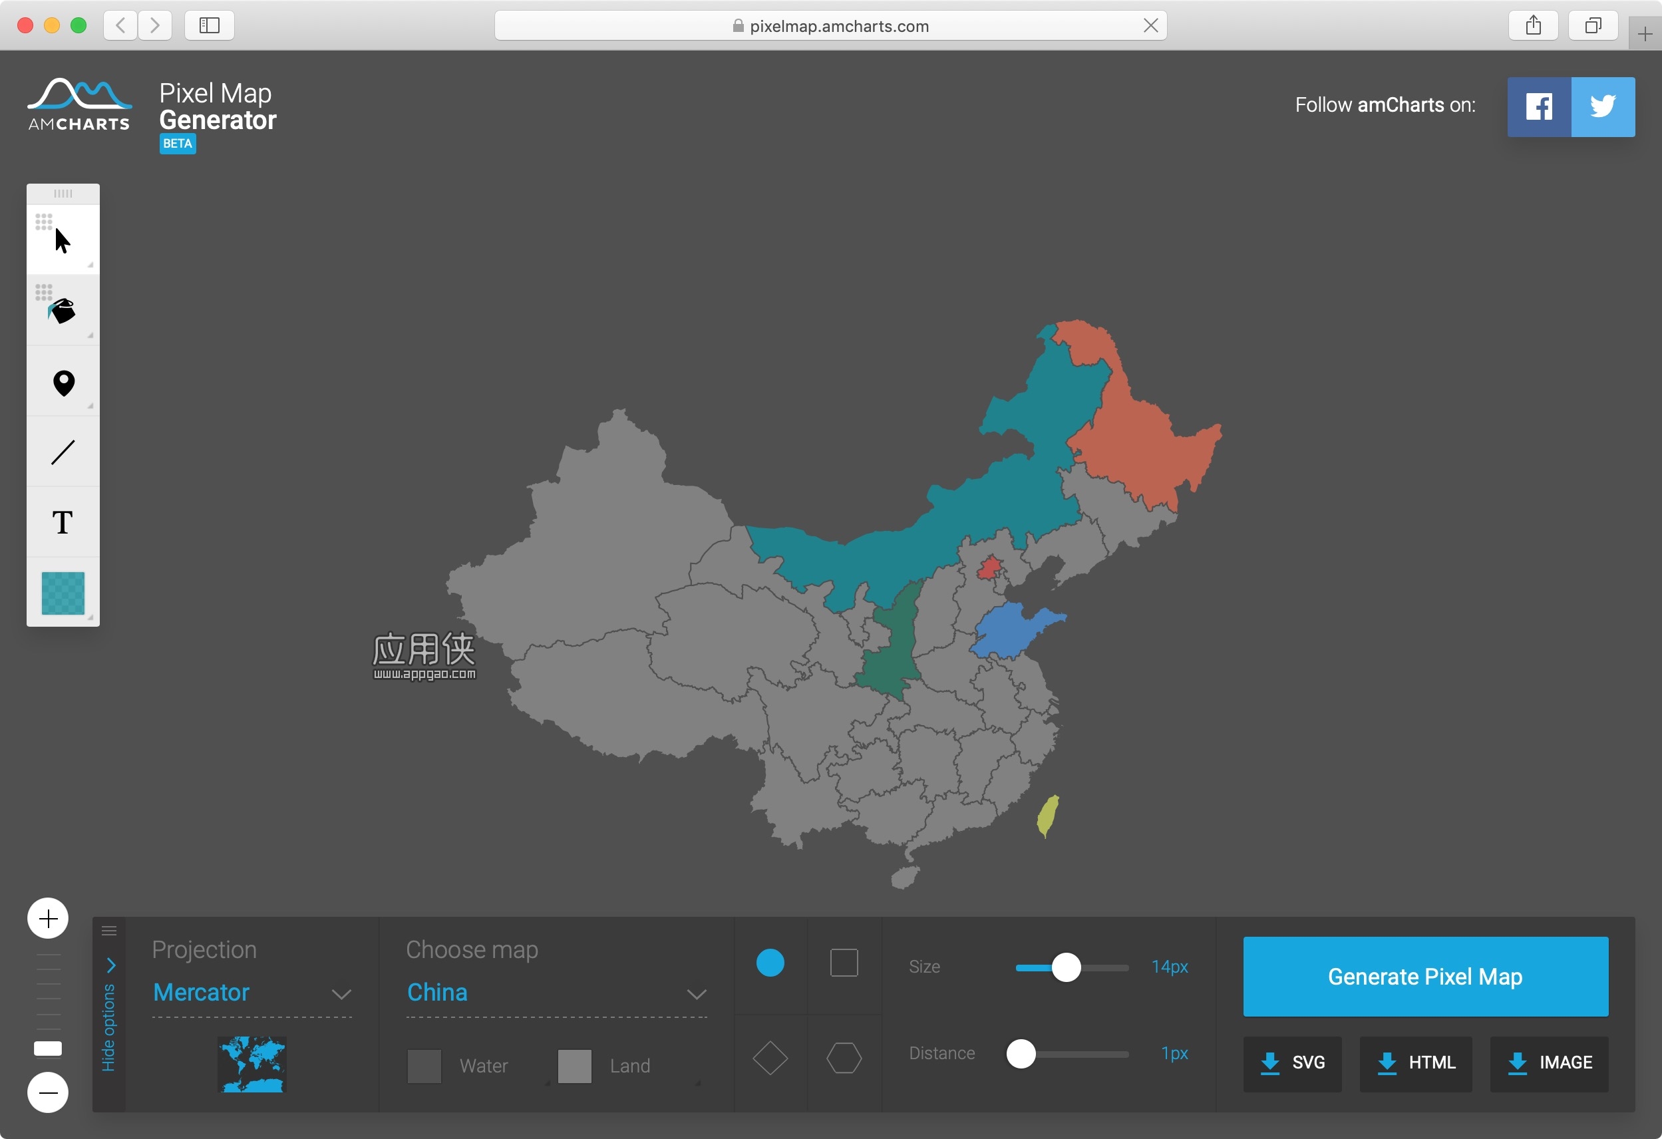Open the Projection dropdown
This screenshot has width=1662, height=1139.
[x=251, y=993]
